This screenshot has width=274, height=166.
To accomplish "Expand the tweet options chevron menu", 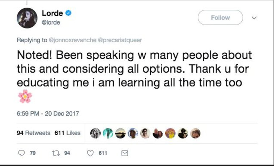I will pos(254,17).
